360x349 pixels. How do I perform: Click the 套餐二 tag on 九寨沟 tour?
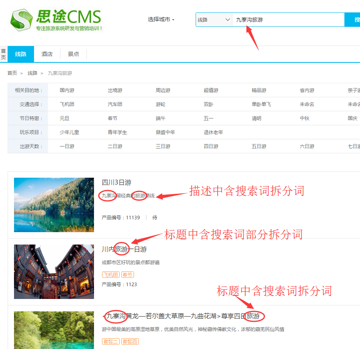(x=110, y=341)
